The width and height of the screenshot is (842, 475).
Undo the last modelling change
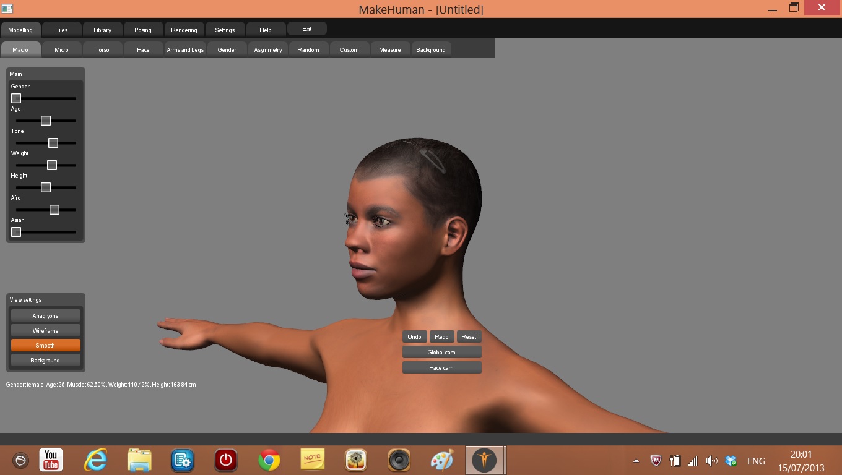414,336
